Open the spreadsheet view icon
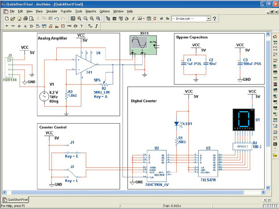 point(114,18)
